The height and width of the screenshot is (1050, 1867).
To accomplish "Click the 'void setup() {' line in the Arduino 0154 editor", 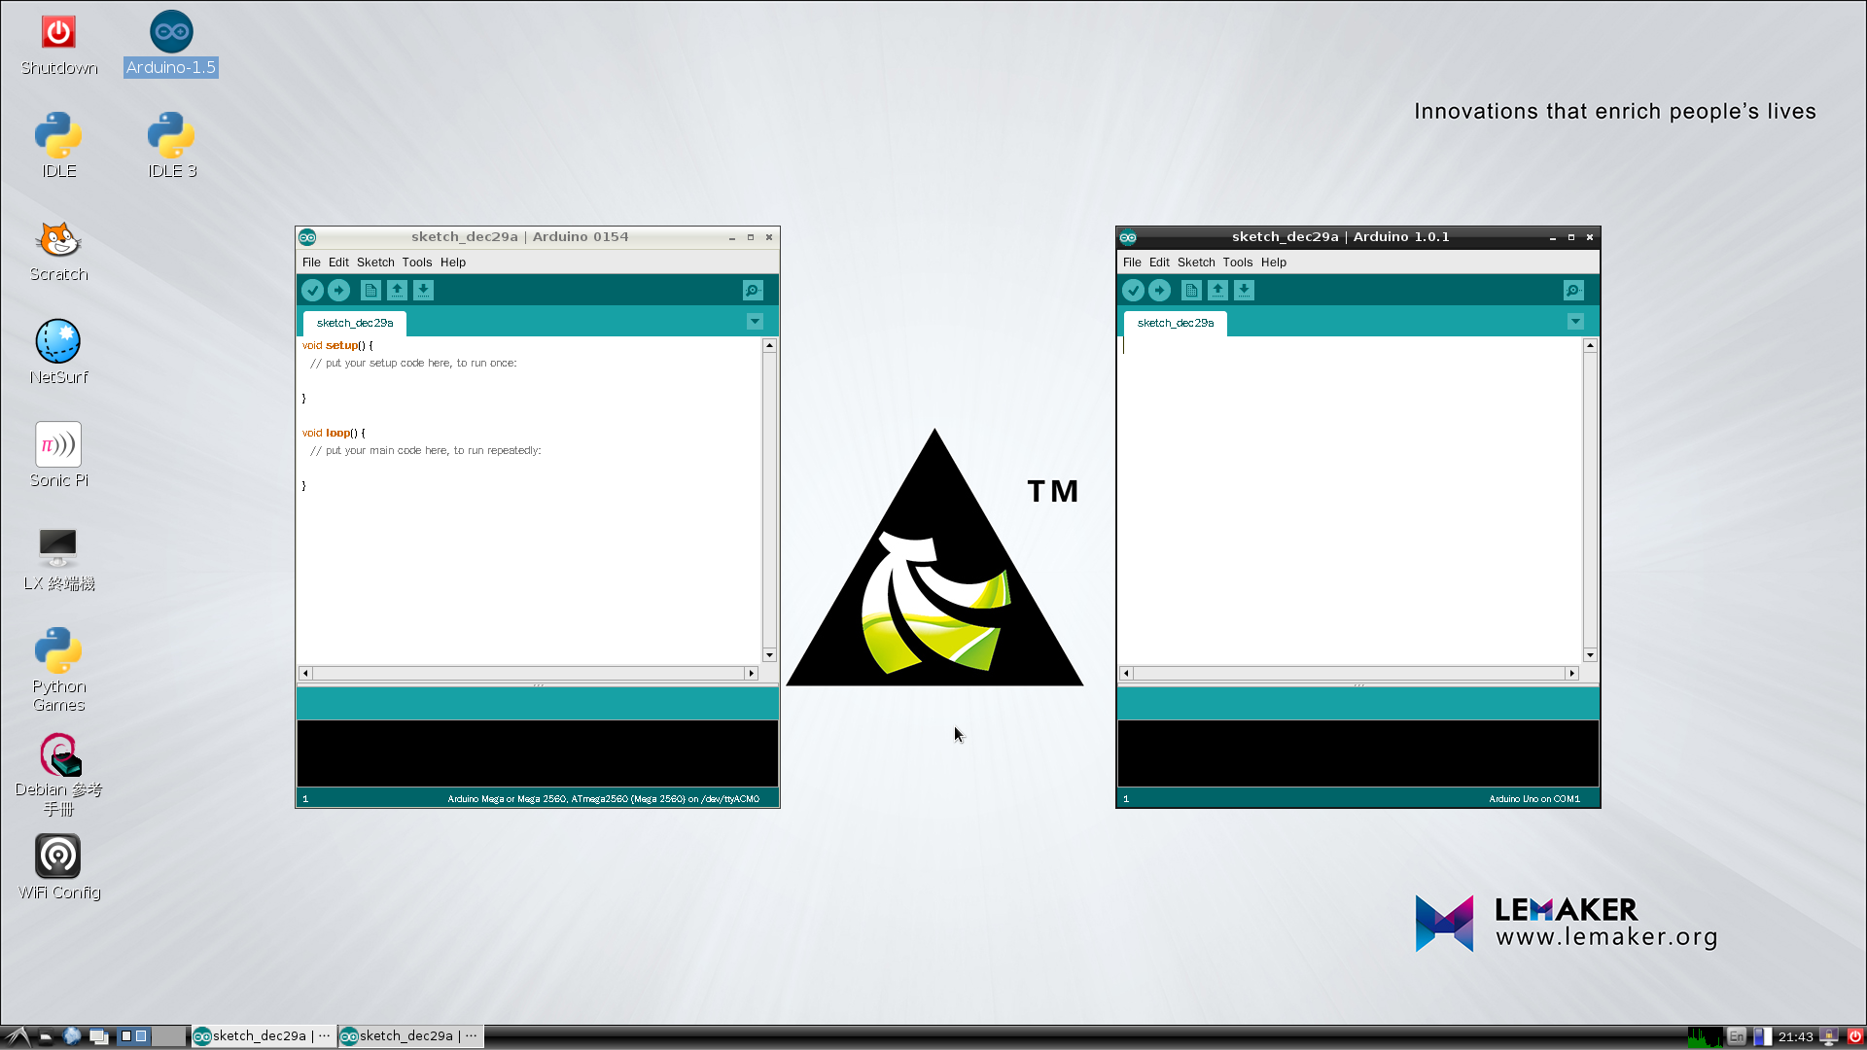I will pyautogui.click(x=337, y=345).
